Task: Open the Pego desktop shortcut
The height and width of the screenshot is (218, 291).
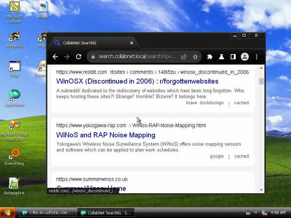Action: coord(14,69)
